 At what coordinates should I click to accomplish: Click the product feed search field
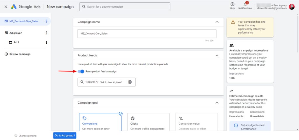(x=107, y=82)
